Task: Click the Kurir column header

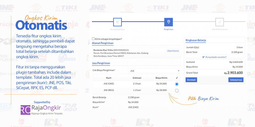Action: click(x=109, y=78)
